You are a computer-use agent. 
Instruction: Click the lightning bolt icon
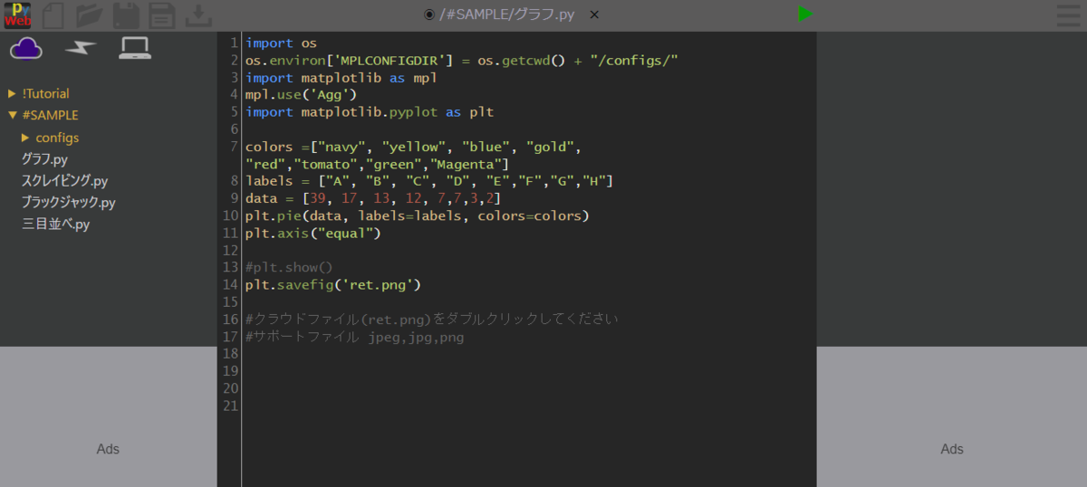click(81, 48)
